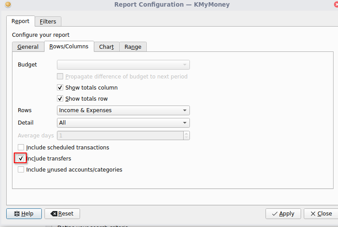Click the Average days spin box field

[x=120, y=136]
